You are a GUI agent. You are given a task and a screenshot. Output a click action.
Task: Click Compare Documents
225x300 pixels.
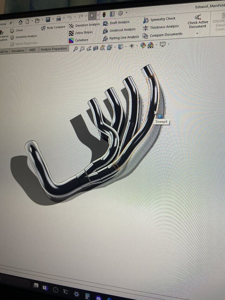pos(166,35)
